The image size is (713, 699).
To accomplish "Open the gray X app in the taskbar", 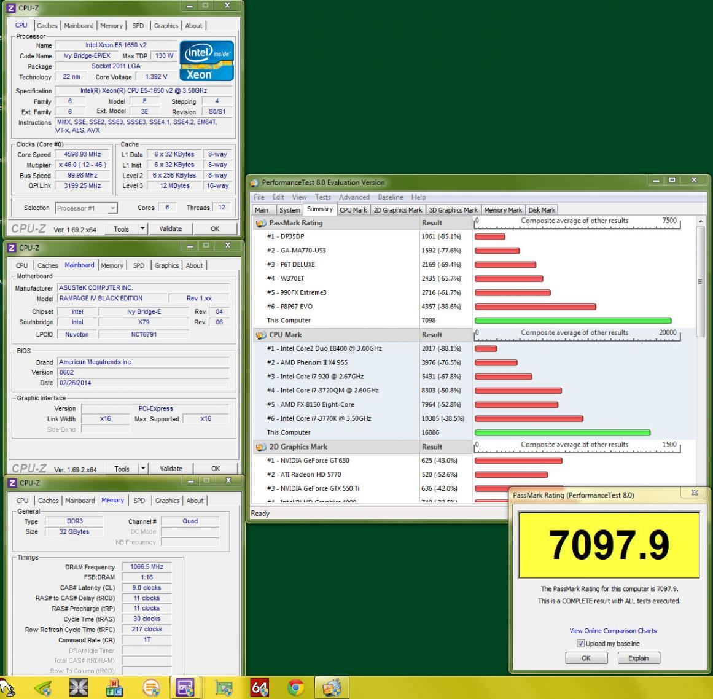I will pyautogui.click(x=79, y=687).
